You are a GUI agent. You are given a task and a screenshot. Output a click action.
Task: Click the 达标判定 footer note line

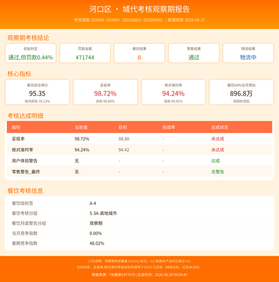coord(139,267)
